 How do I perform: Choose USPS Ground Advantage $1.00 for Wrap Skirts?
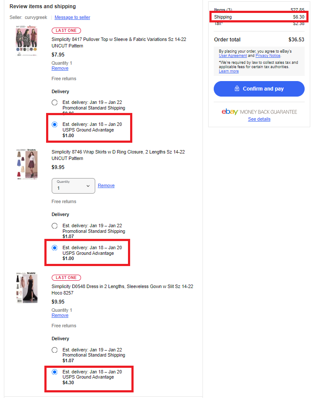click(x=55, y=248)
